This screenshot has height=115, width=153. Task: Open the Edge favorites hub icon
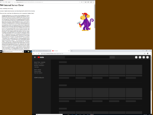click(x=85, y=2)
